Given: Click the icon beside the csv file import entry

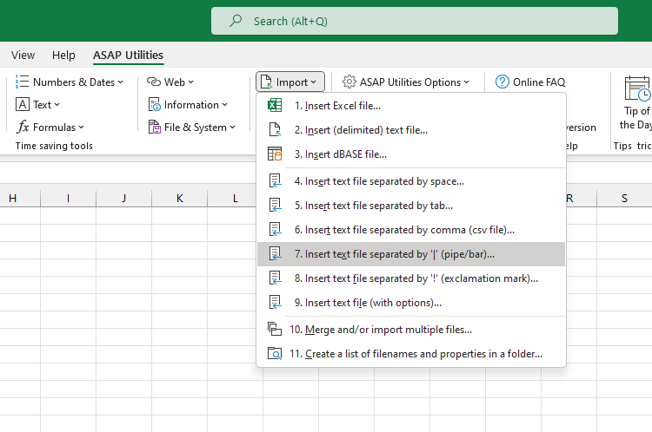Looking at the screenshot, I should click(x=275, y=230).
